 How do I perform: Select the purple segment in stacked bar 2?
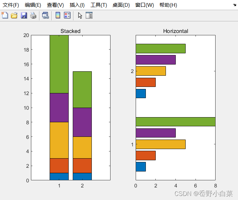[82, 122]
